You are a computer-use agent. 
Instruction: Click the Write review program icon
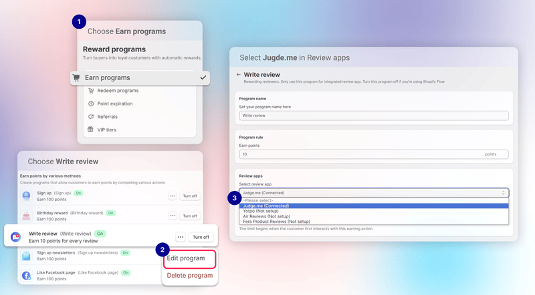pyautogui.click(x=15, y=237)
